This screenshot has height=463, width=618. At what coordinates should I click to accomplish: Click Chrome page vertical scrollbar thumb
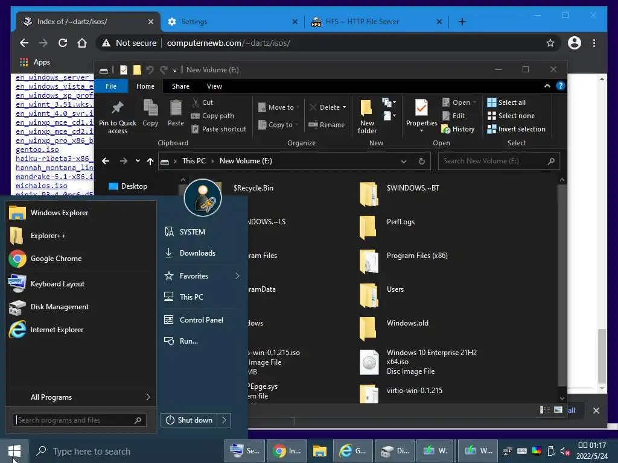(602, 356)
